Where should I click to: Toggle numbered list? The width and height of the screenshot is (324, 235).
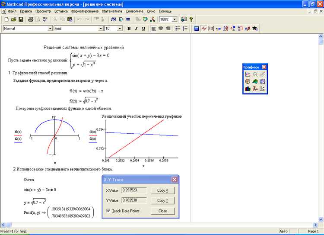point(185,29)
